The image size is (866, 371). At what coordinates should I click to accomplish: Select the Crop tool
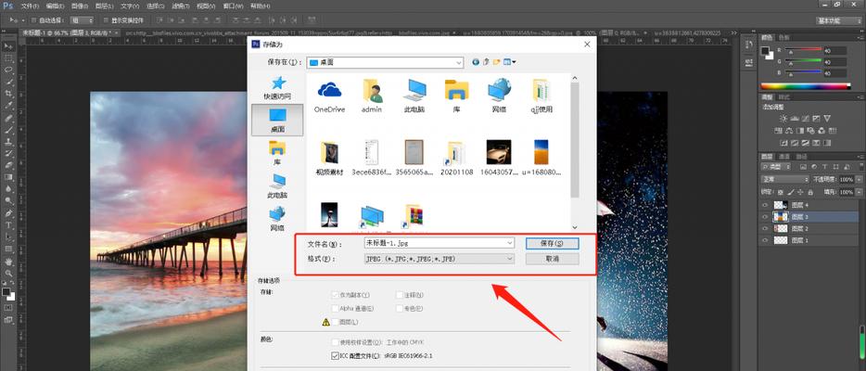pyautogui.click(x=9, y=94)
